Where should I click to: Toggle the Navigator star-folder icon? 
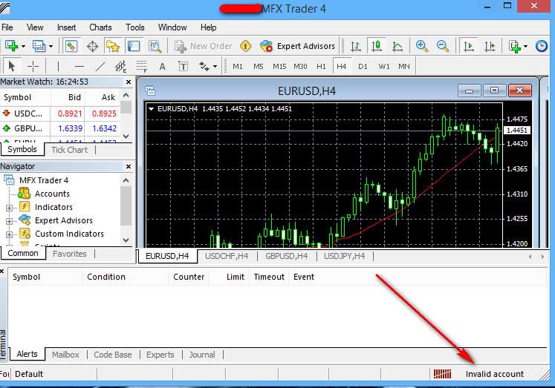click(113, 46)
